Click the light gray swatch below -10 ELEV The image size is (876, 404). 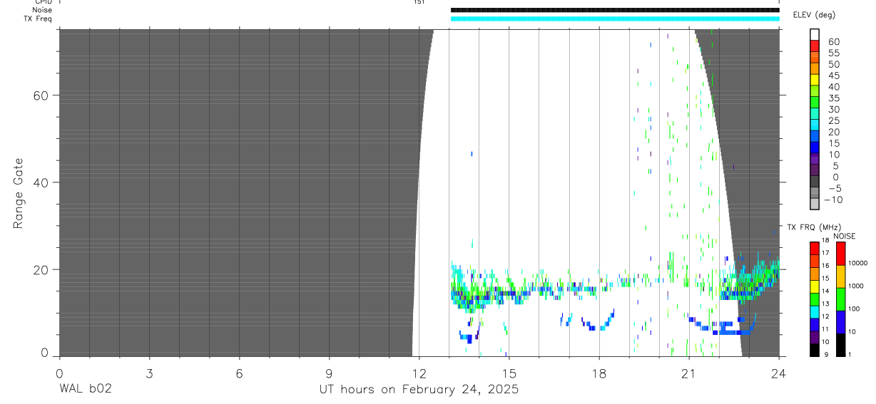815,204
